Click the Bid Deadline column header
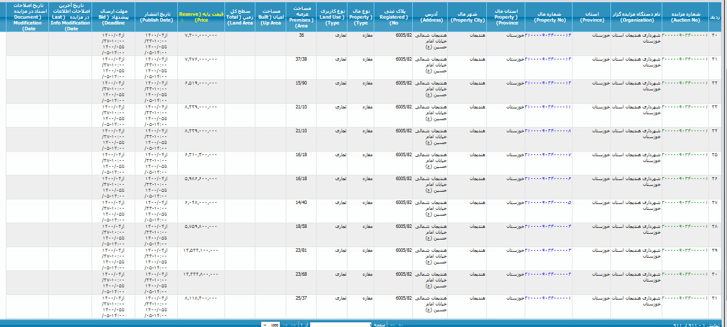 coord(113,16)
